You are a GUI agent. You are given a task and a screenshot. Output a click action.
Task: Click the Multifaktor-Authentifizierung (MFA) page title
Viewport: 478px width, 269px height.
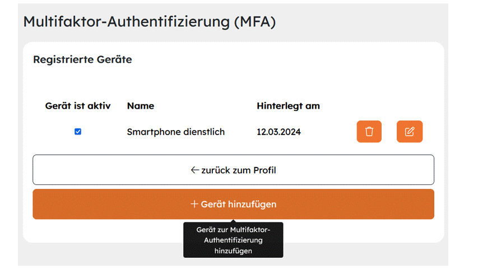click(x=150, y=22)
